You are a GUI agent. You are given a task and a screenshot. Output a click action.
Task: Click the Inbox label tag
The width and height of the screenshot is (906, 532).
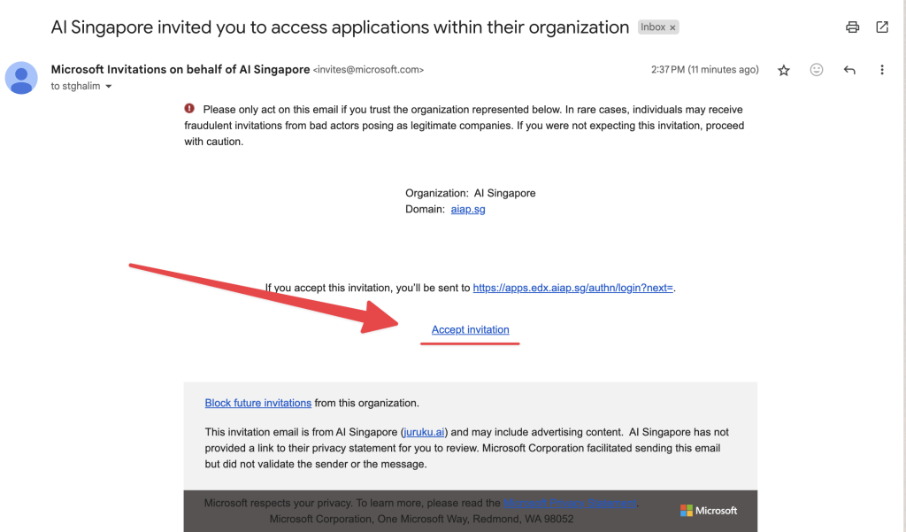652,27
